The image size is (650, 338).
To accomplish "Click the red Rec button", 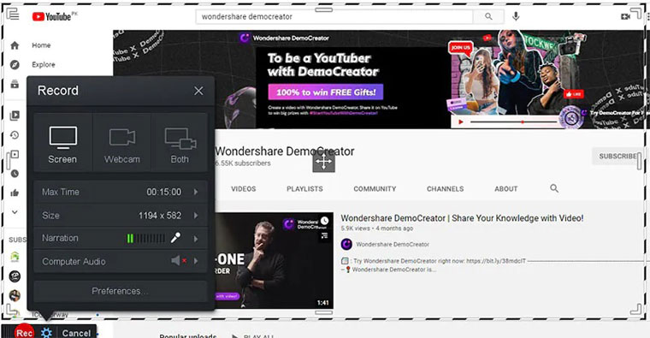I will point(24,332).
